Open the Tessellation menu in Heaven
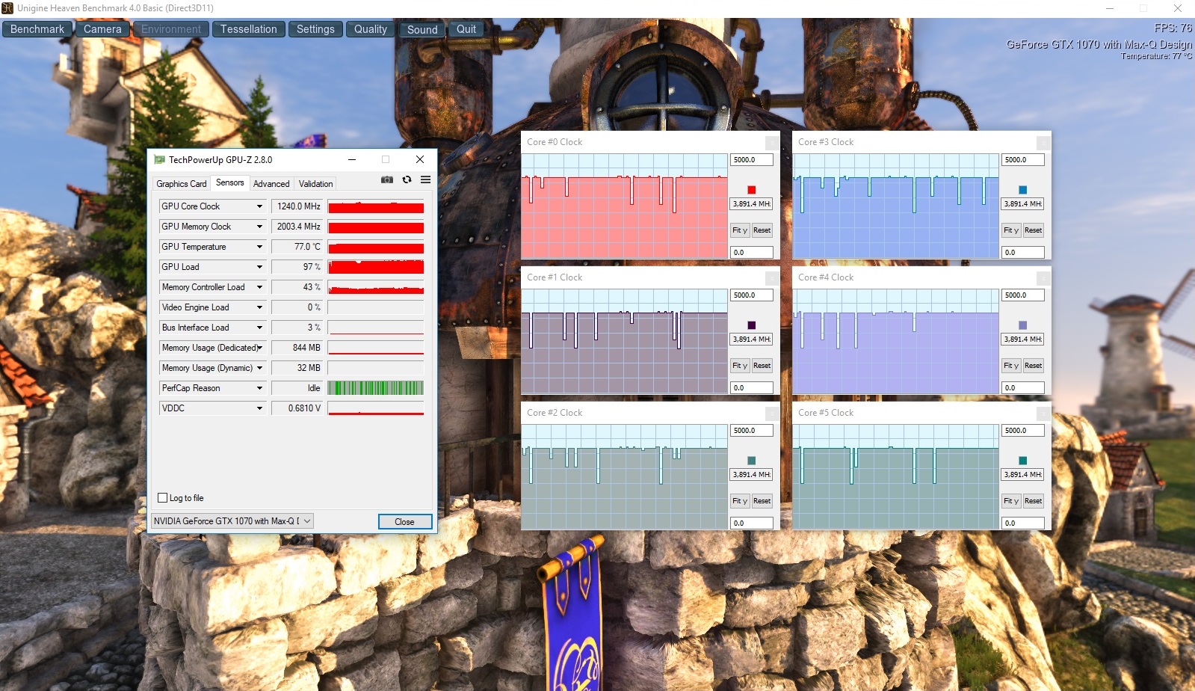The height and width of the screenshot is (691, 1195). (249, 29)
